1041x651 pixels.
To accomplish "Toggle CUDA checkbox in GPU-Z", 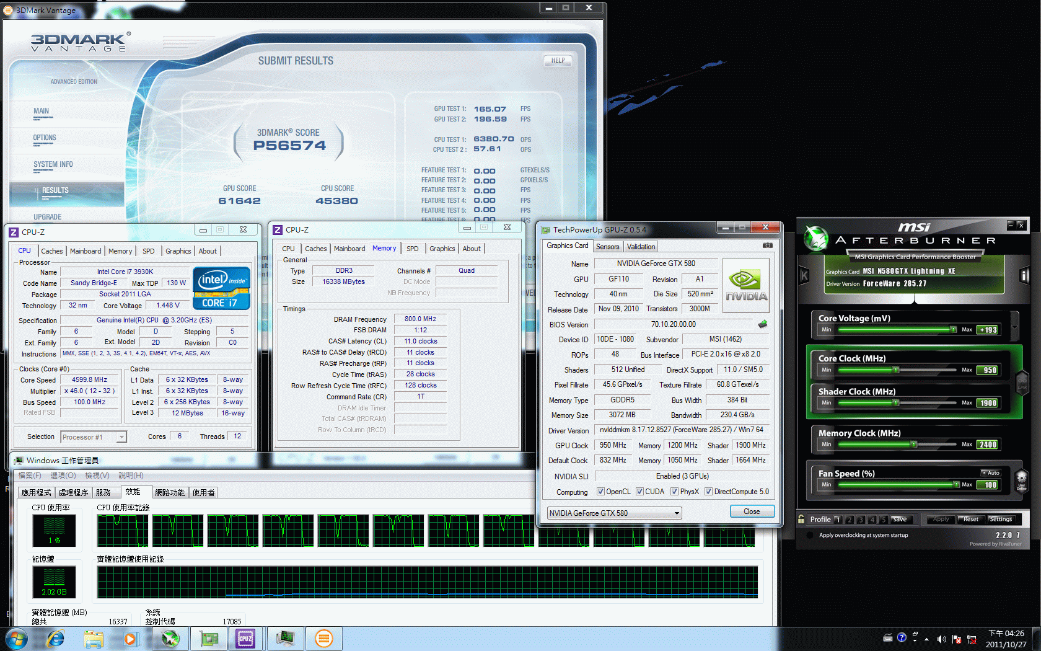I will coord(639,492).
